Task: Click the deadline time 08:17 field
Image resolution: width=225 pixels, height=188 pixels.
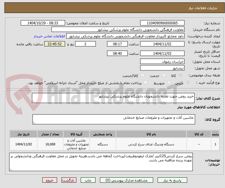Action: (x=117, y=44)
